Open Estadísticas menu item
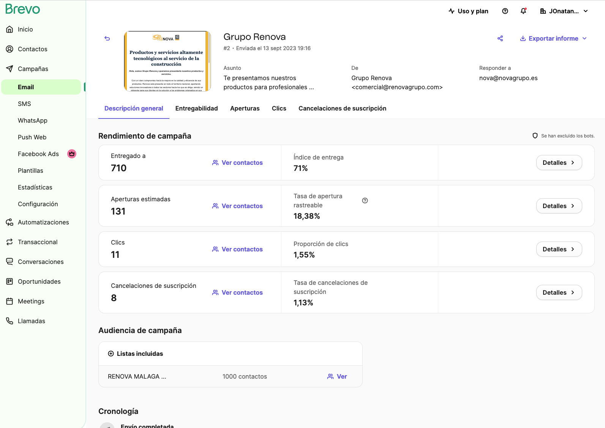This screenshot has width=605, height=428. [35, 187]
